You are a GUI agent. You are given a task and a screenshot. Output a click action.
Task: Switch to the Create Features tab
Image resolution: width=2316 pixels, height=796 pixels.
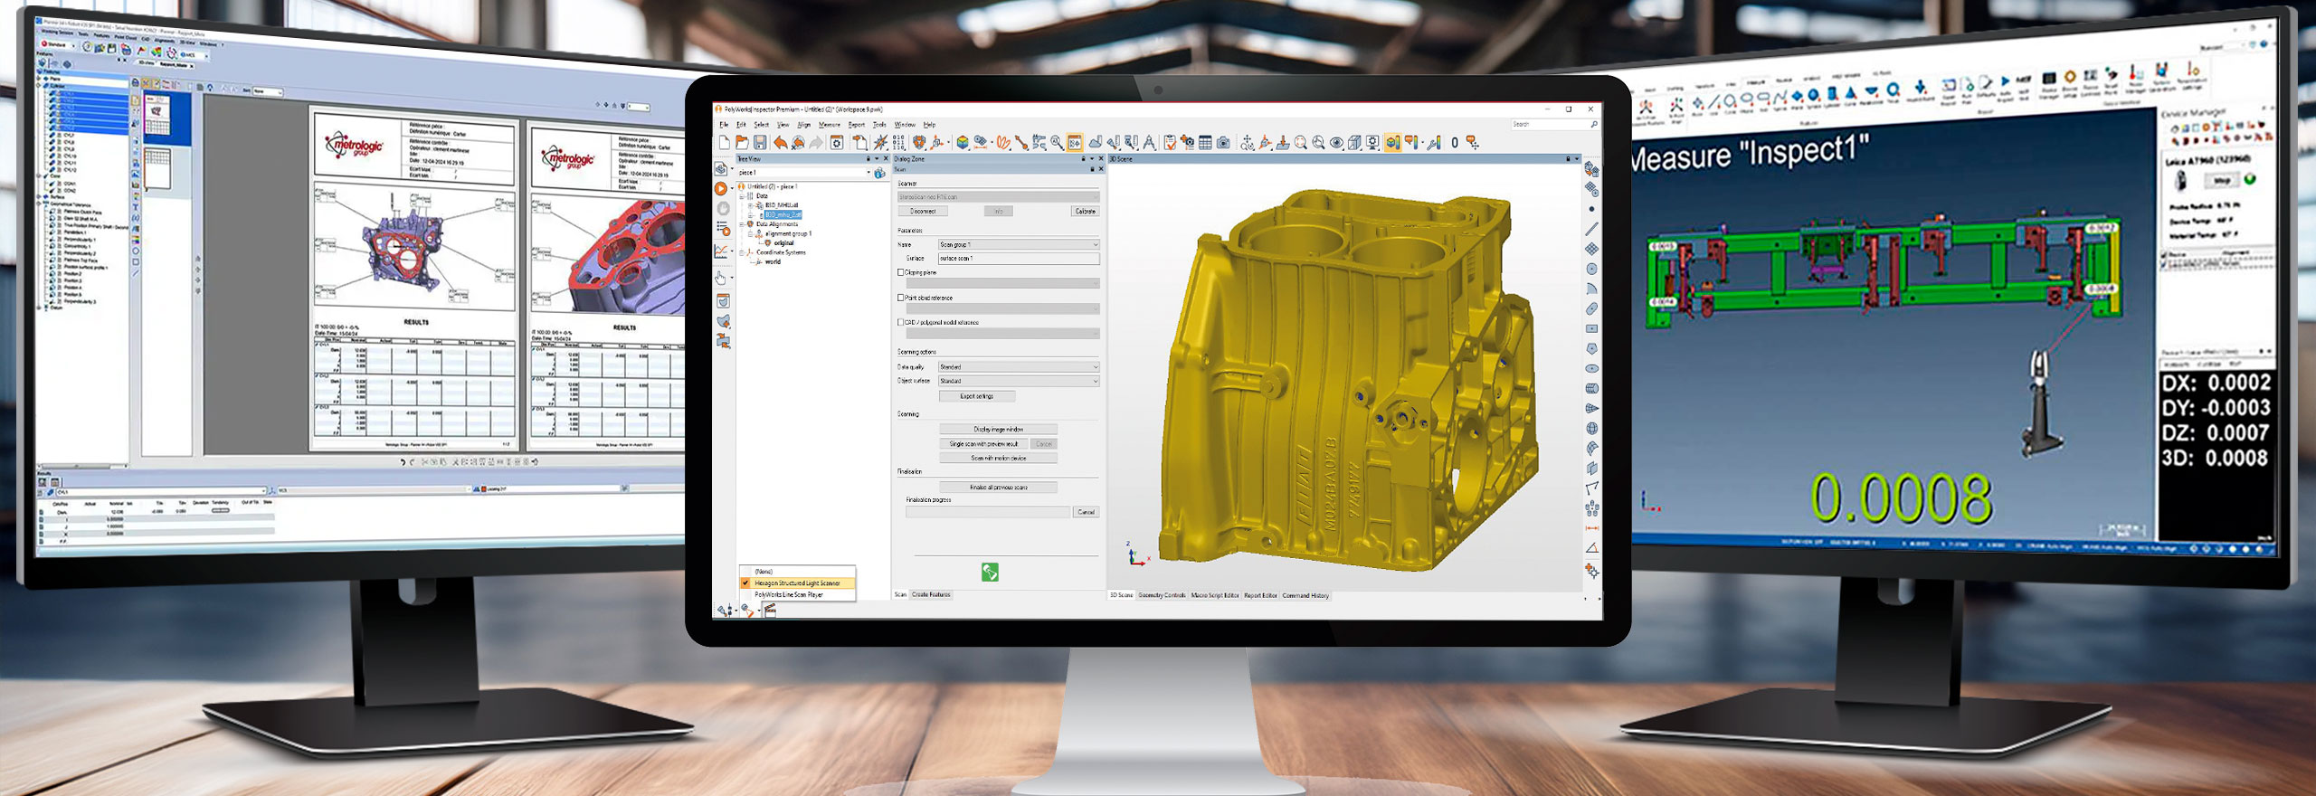[x=931, y=594]
